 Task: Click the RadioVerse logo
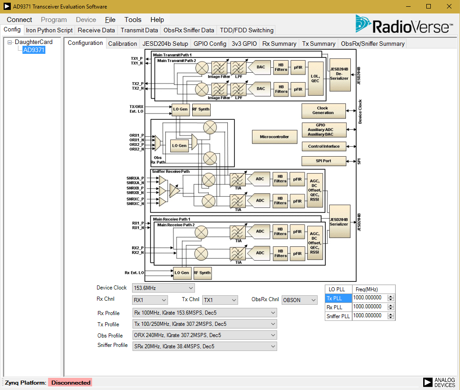click(x=403, y=25)
